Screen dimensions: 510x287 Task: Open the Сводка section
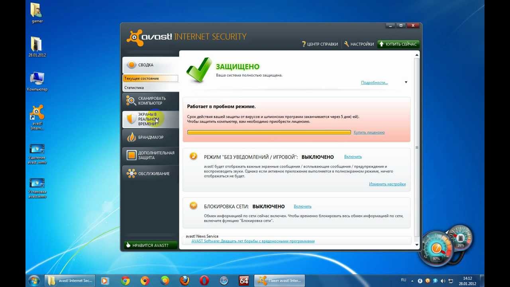point(151,65)
